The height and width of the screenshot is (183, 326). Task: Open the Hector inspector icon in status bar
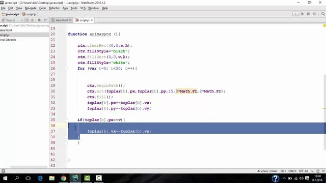click(318, 171)
